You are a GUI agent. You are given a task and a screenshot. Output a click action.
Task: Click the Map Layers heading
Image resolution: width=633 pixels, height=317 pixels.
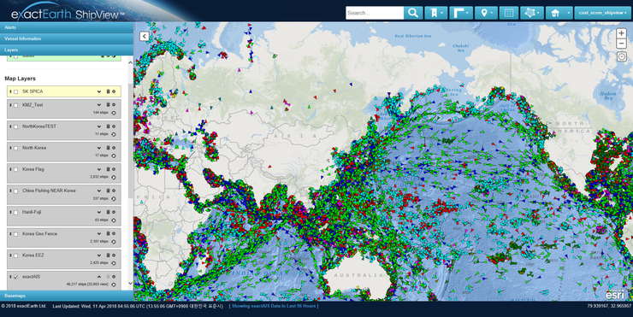pos(21,79)
